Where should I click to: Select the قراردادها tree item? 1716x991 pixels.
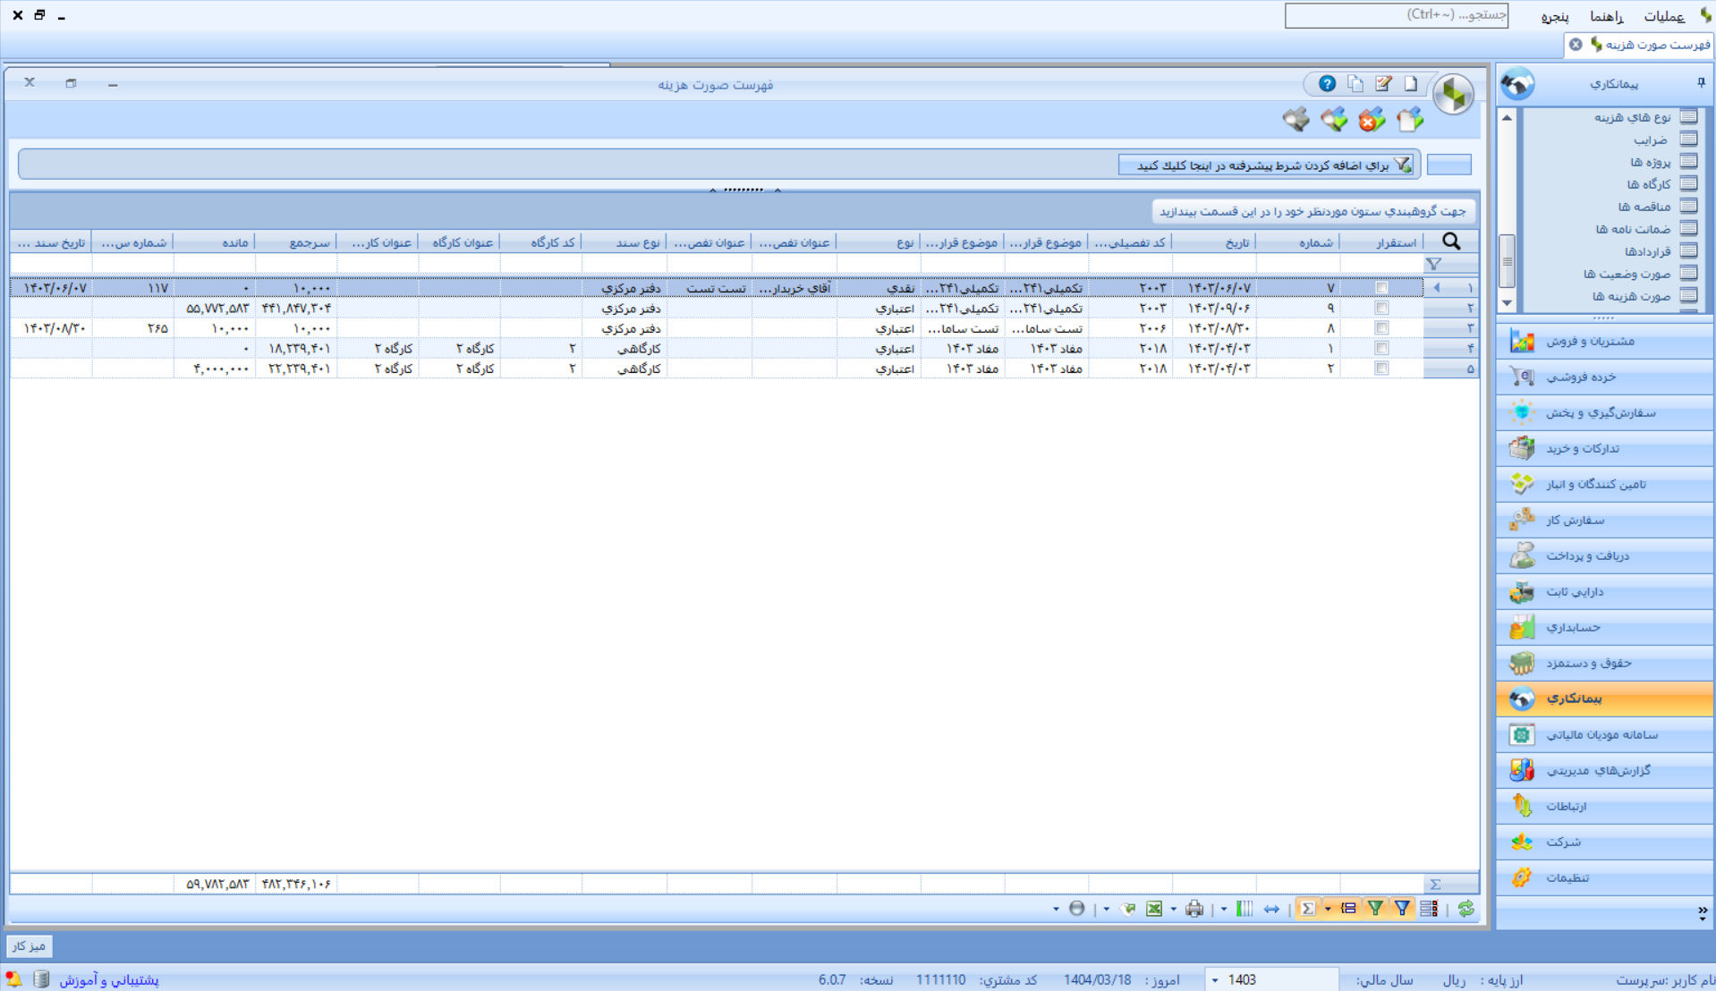click(x=1648, y=251)
